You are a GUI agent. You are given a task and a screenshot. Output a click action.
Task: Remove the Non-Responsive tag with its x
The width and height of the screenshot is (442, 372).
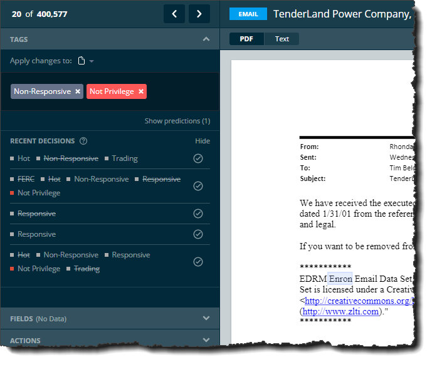(78, 91)
